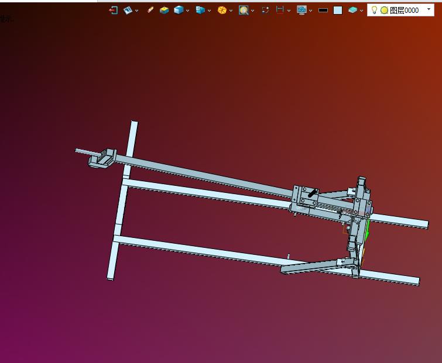Click the monitor display settings icon
Image resolution: width=442 pixels, height=363 pixels.
pos(301,11)
